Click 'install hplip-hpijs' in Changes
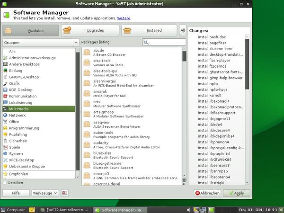This screenshot has width=284, height=213. [x=213, y=89]
